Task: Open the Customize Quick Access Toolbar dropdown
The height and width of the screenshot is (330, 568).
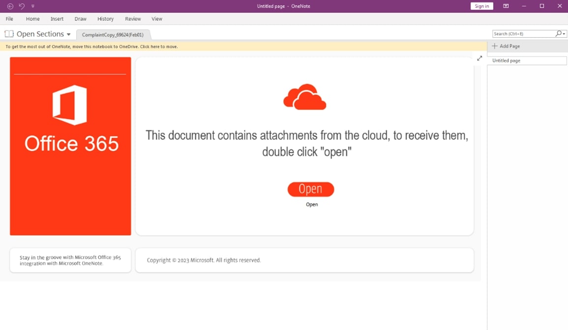Action: point(33,6)
